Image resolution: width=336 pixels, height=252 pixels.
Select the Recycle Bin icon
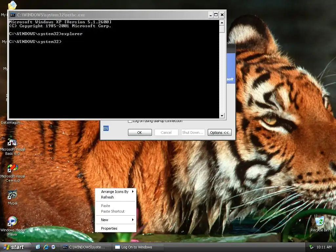[320, 221]
